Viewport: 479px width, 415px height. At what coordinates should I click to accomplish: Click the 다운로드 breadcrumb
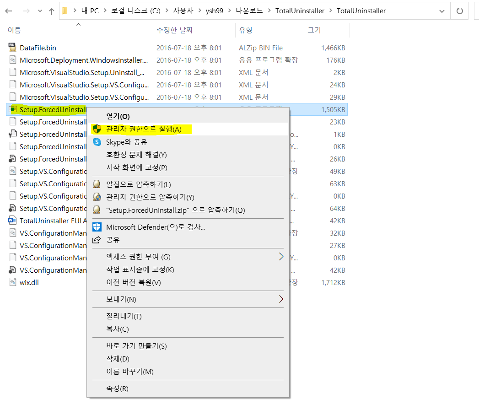[x=249, y=11]
